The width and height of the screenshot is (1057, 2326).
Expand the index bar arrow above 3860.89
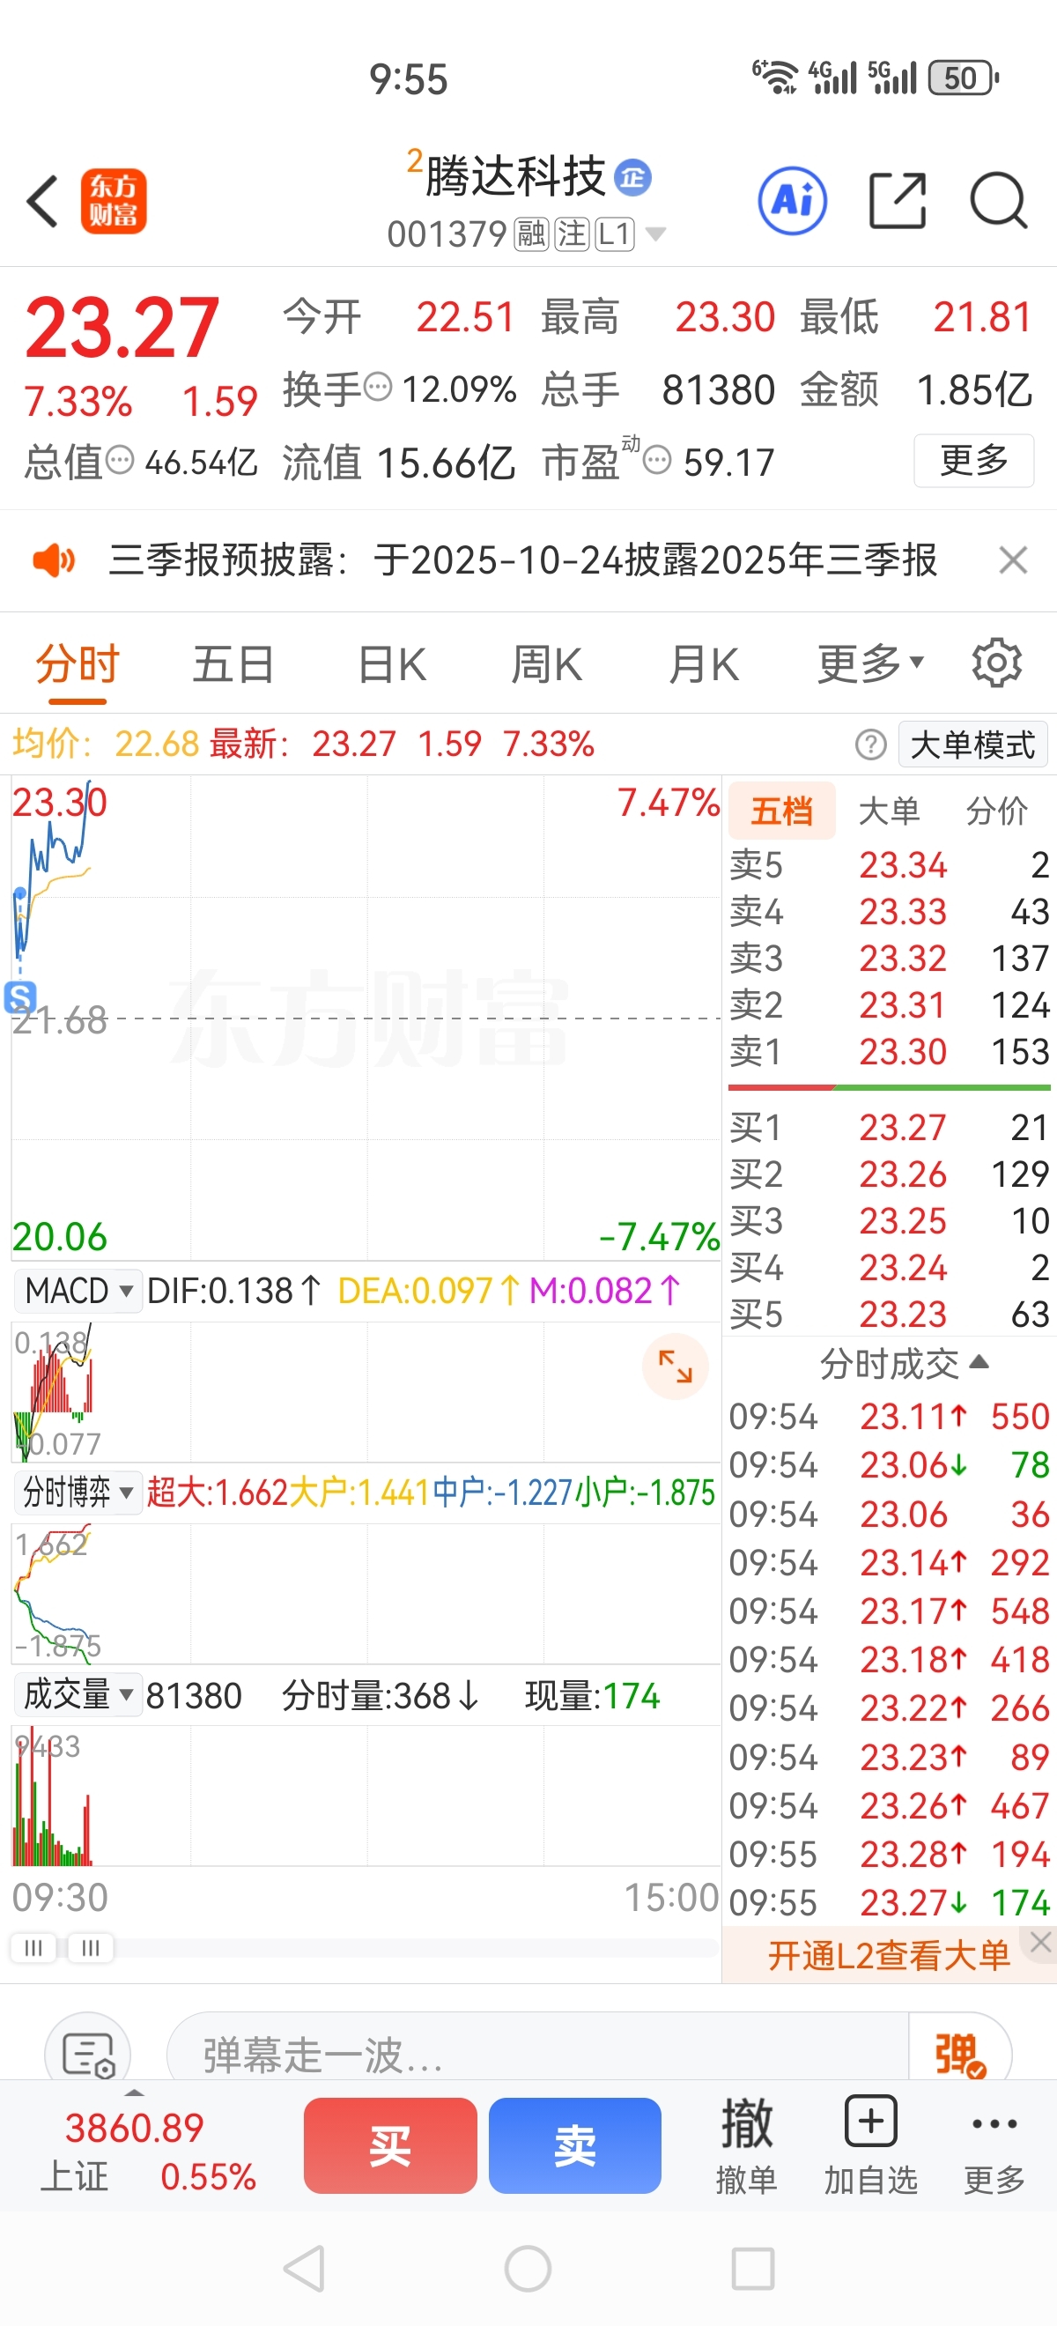click(135, 2093)
